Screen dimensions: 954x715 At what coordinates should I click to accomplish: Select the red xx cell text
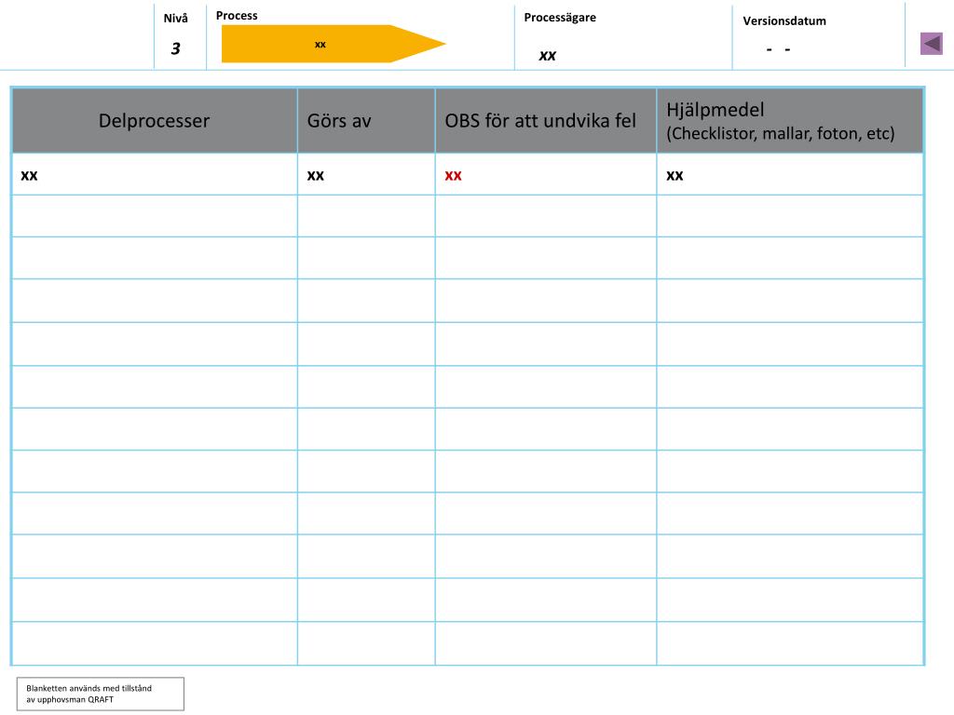click(x=454, y=176)
